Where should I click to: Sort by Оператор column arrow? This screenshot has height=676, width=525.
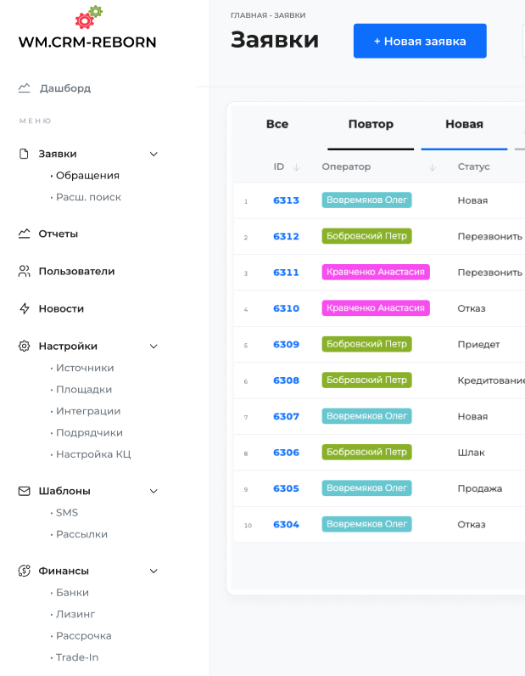[x=433, y=167]
